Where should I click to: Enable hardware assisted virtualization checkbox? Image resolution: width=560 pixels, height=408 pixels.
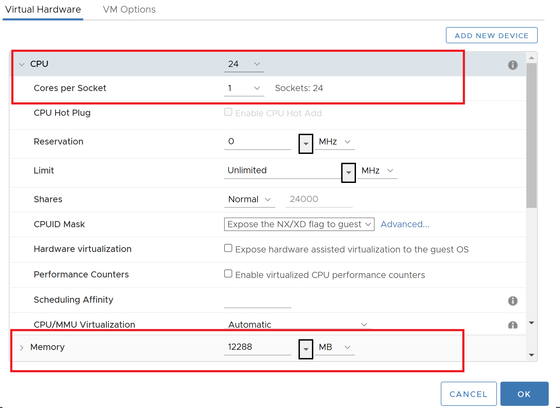(x=228, y=248)
